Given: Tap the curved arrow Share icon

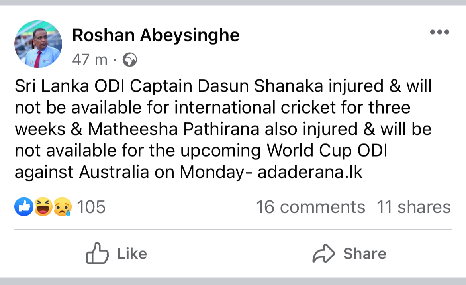Looking at the screenshot, I should pyautogui.click(x=323, y=254).
